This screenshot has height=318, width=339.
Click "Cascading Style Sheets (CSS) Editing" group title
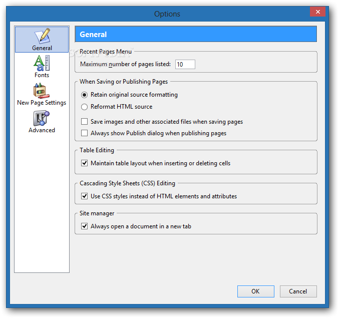tap(127, 183)
